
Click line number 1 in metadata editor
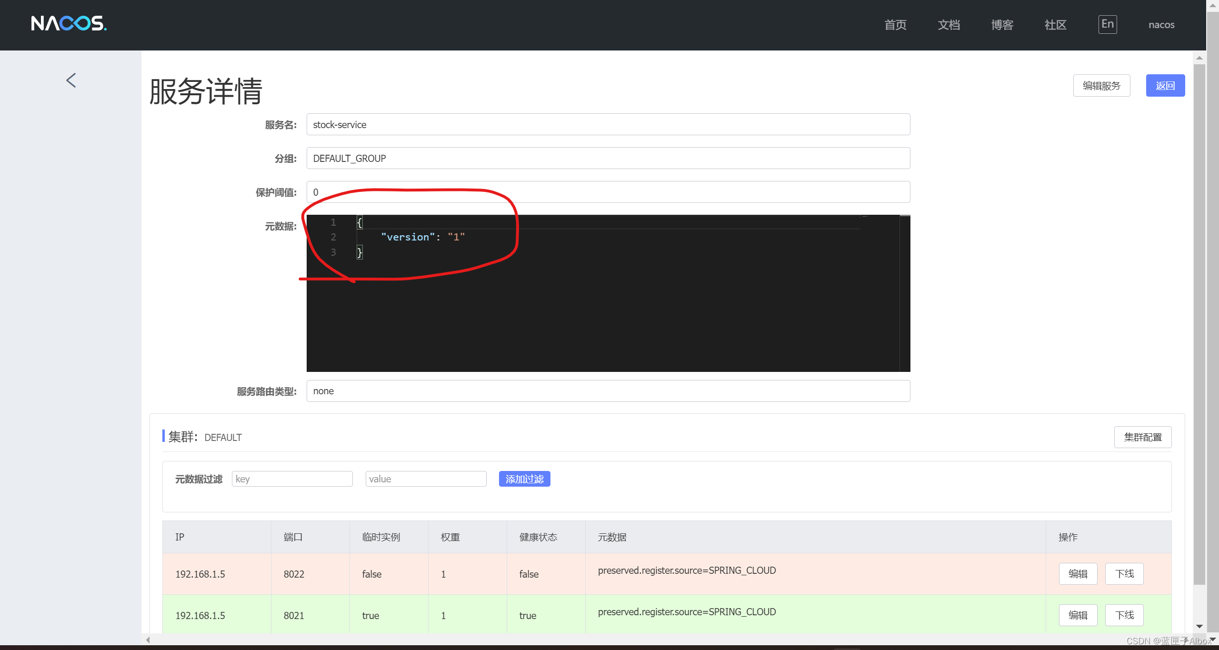[x=333, y=222]
